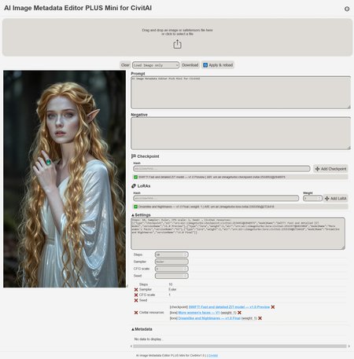This screenshot has width=354, height=359.
Task: Open More women's faces V1 link
Action: pyautogui.click(x=199, y=313)
